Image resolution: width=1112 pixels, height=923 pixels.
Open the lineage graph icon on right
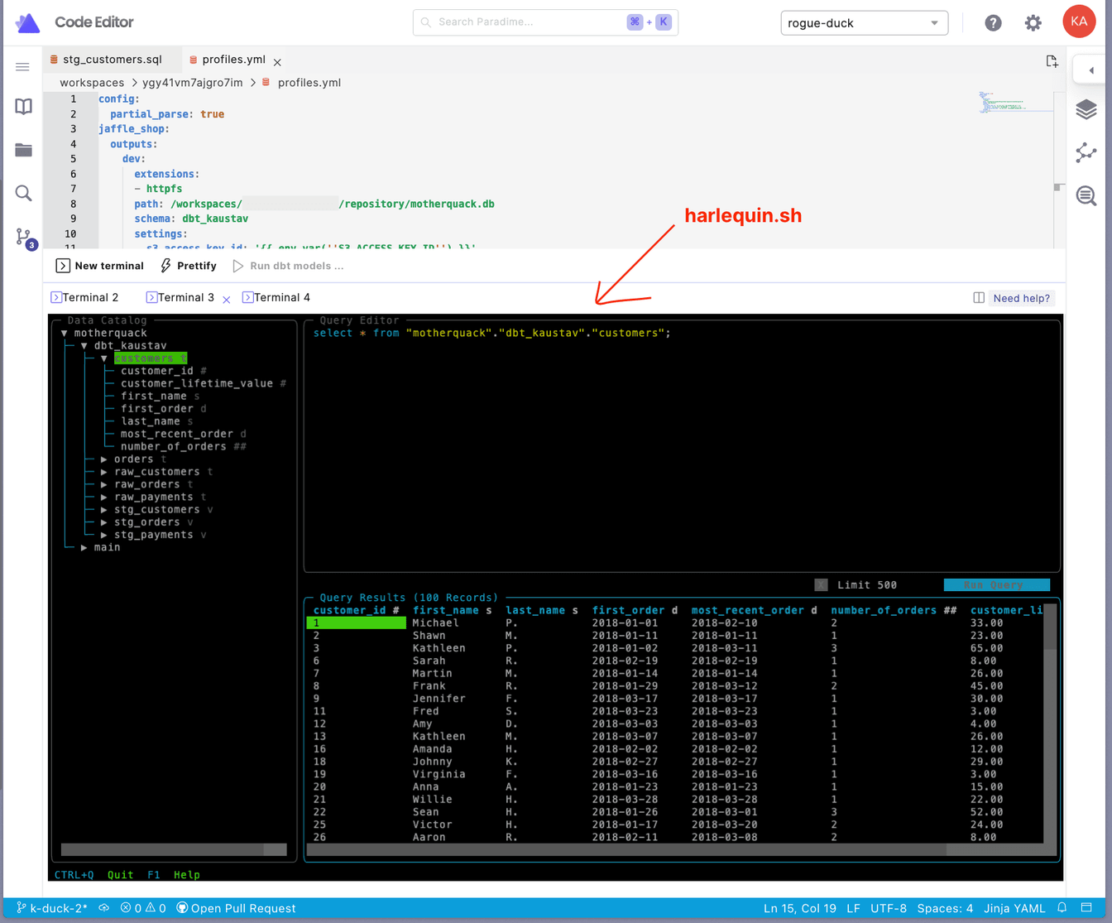pos(1086,152)
